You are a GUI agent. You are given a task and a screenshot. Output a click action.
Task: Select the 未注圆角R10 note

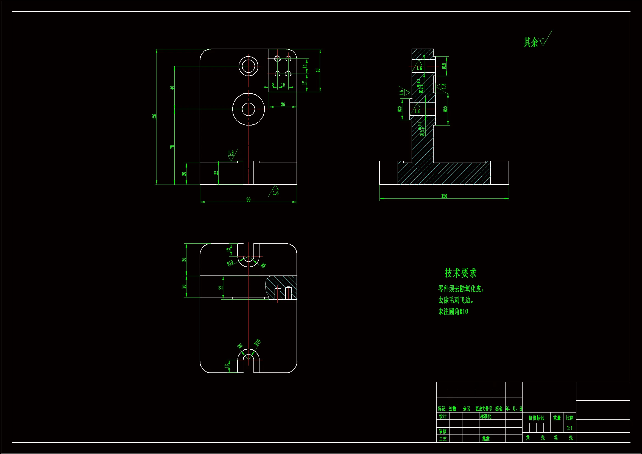coord(453,312)
